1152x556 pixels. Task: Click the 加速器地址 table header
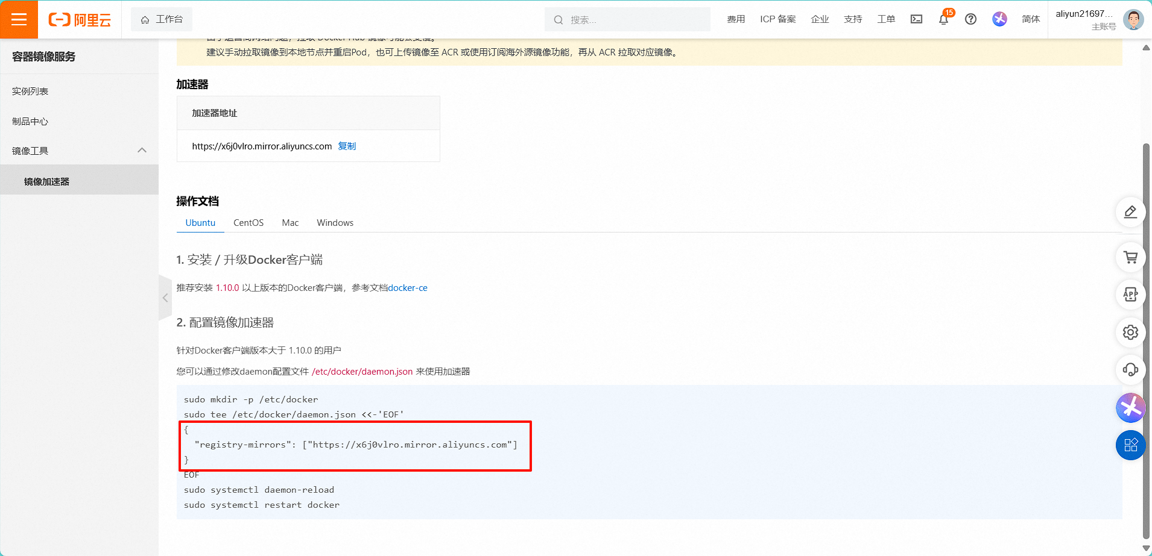215,113
